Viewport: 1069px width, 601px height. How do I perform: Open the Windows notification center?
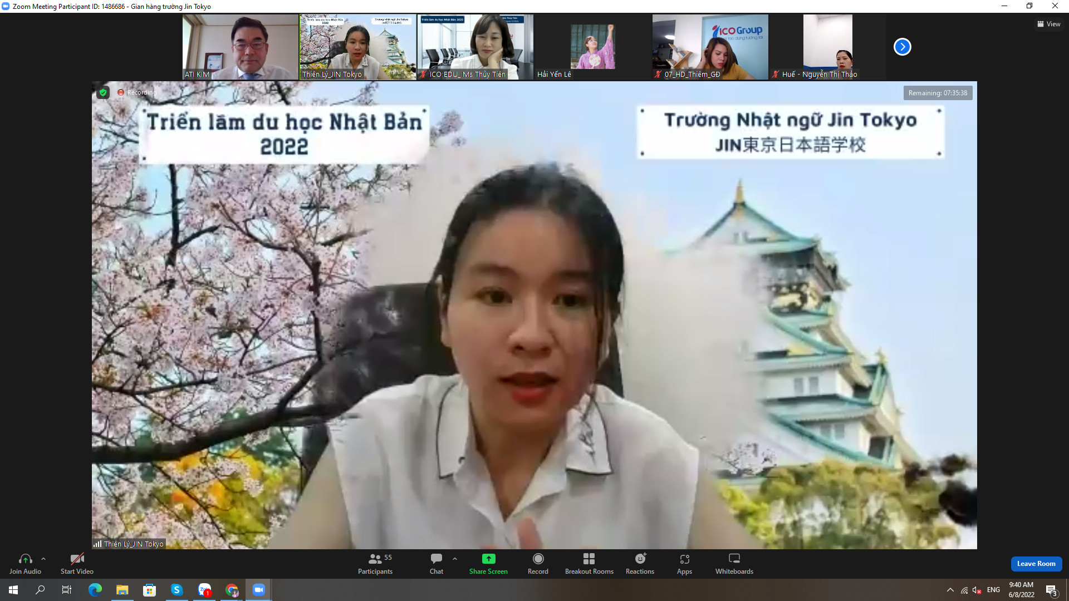[1051, 590]
